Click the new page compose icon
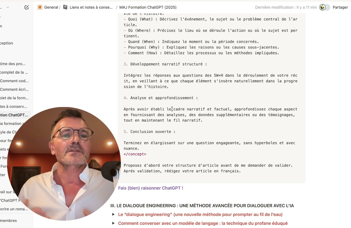The image size is (351, 228). (x=27, y=7)
